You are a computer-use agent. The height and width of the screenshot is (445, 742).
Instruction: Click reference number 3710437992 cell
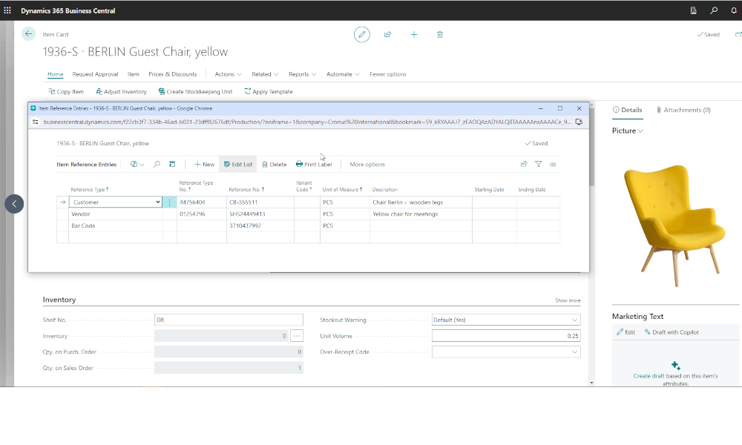point(260,226)
